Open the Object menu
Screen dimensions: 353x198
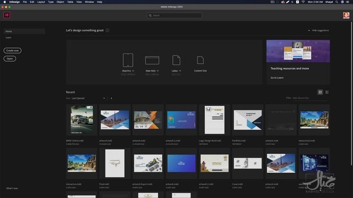[60, 2]
